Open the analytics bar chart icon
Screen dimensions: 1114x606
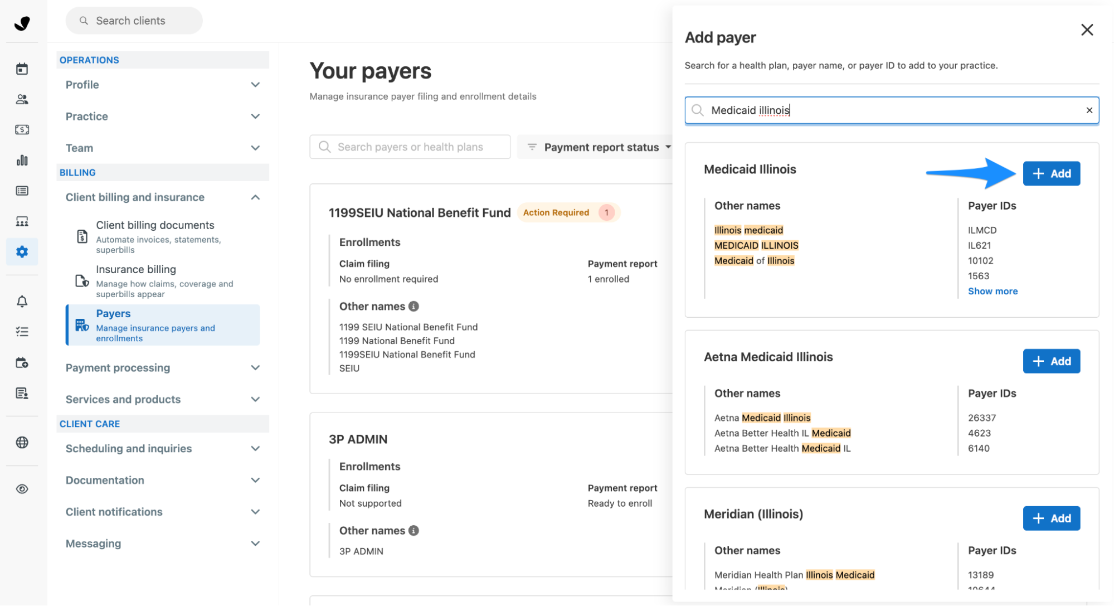click(x=22, y=161)
